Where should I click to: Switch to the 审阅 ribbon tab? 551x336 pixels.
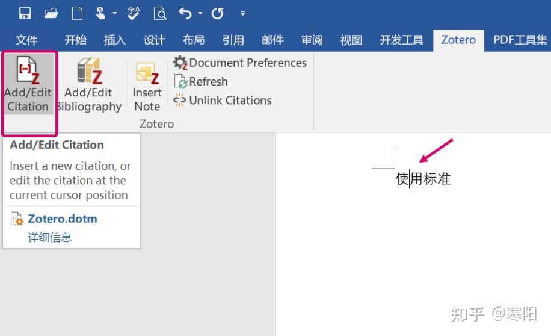click(x=312, y=40)
